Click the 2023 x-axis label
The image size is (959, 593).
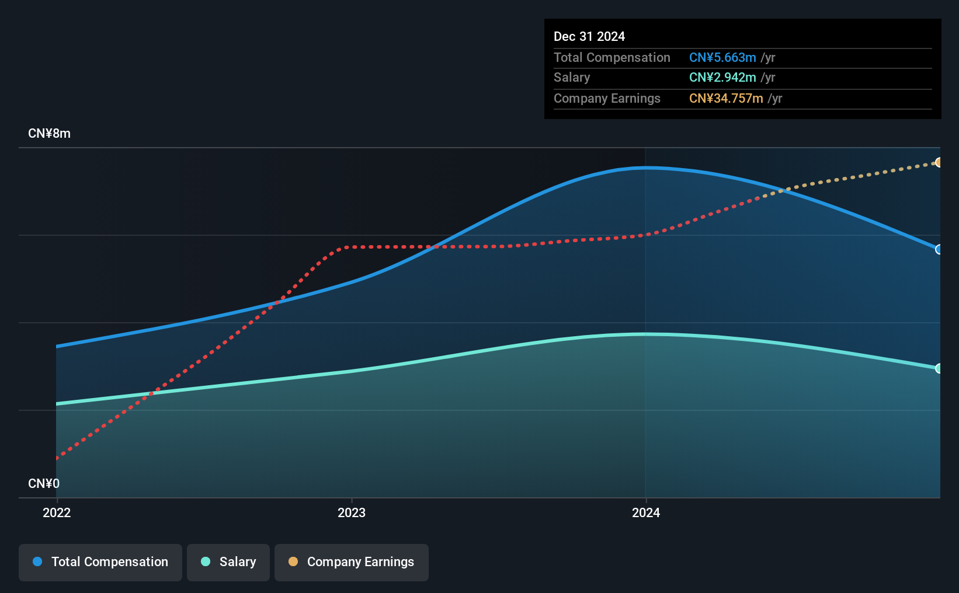tap(352, 512)
